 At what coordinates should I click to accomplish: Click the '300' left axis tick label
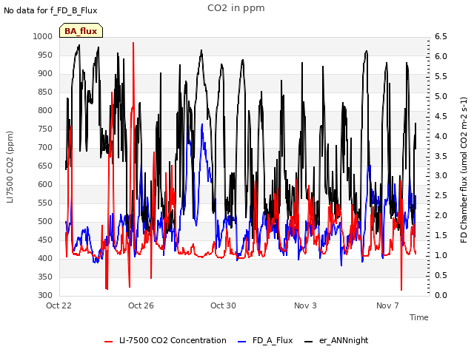(x=45, y=295)
